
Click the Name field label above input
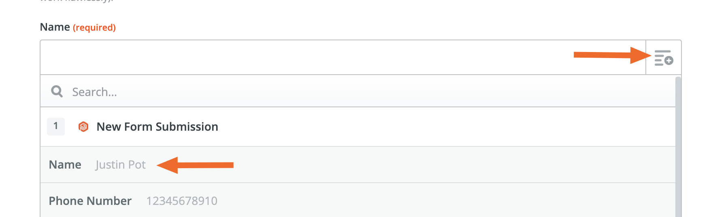click(55, 27)
